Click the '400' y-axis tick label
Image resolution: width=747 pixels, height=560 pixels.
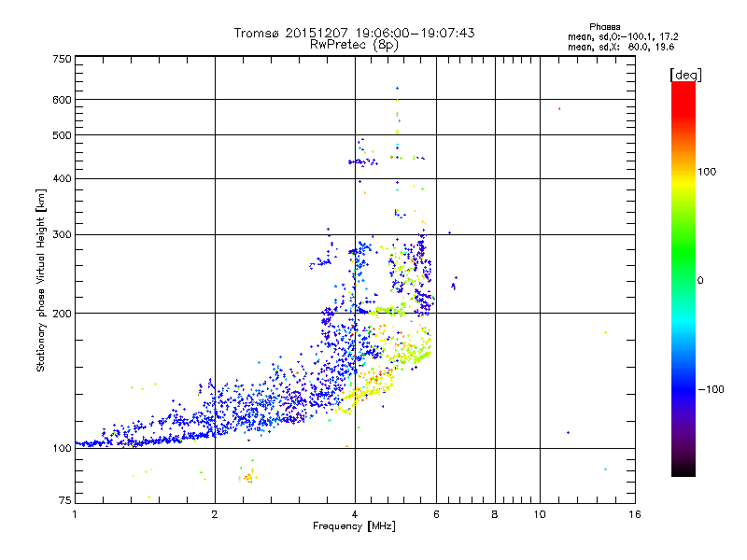(62, 179)
